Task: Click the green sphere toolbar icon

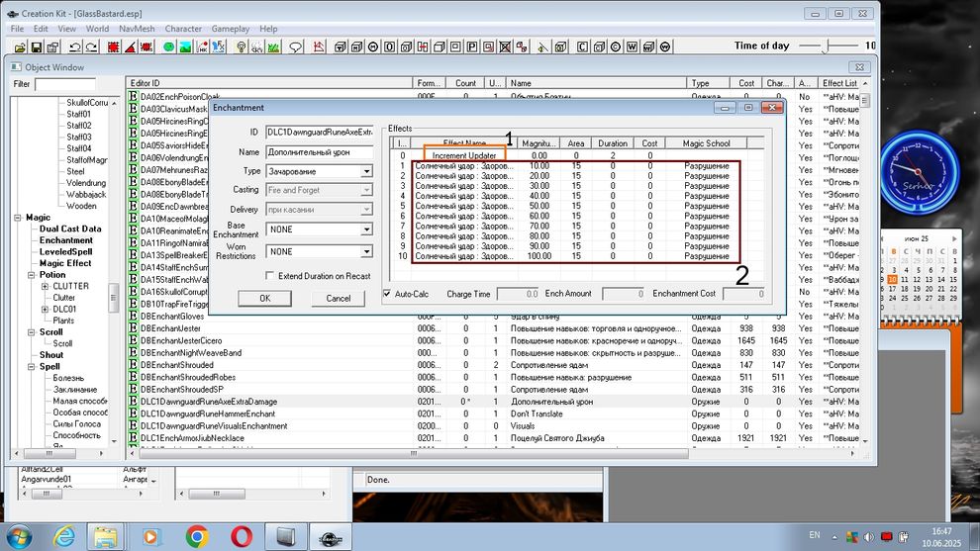Action: 169,46
